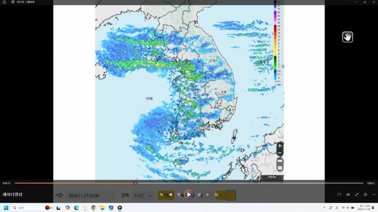Go to the previous track
Screen dimensions: 378x212
(x=170, y=195)
